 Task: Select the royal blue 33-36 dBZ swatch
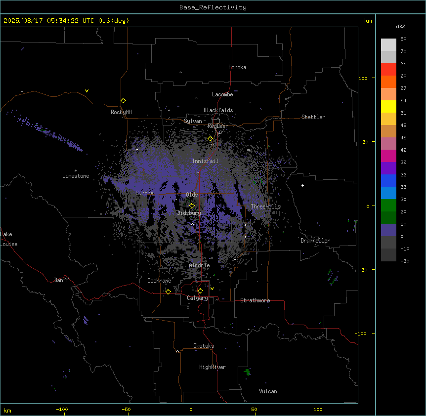[x=388, y=180]
